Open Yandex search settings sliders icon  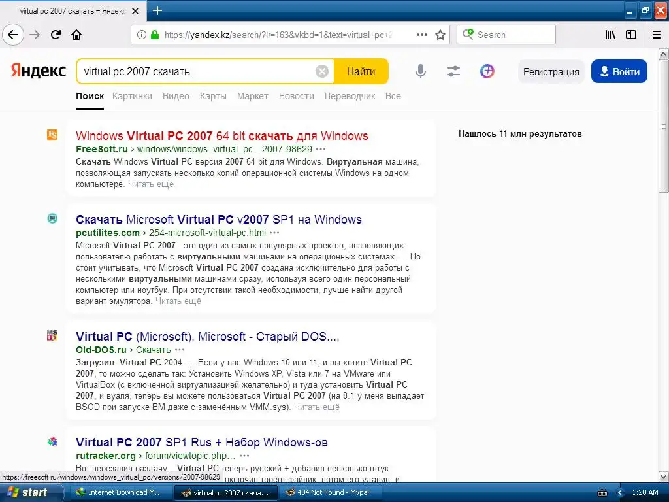tap(453, 71)
